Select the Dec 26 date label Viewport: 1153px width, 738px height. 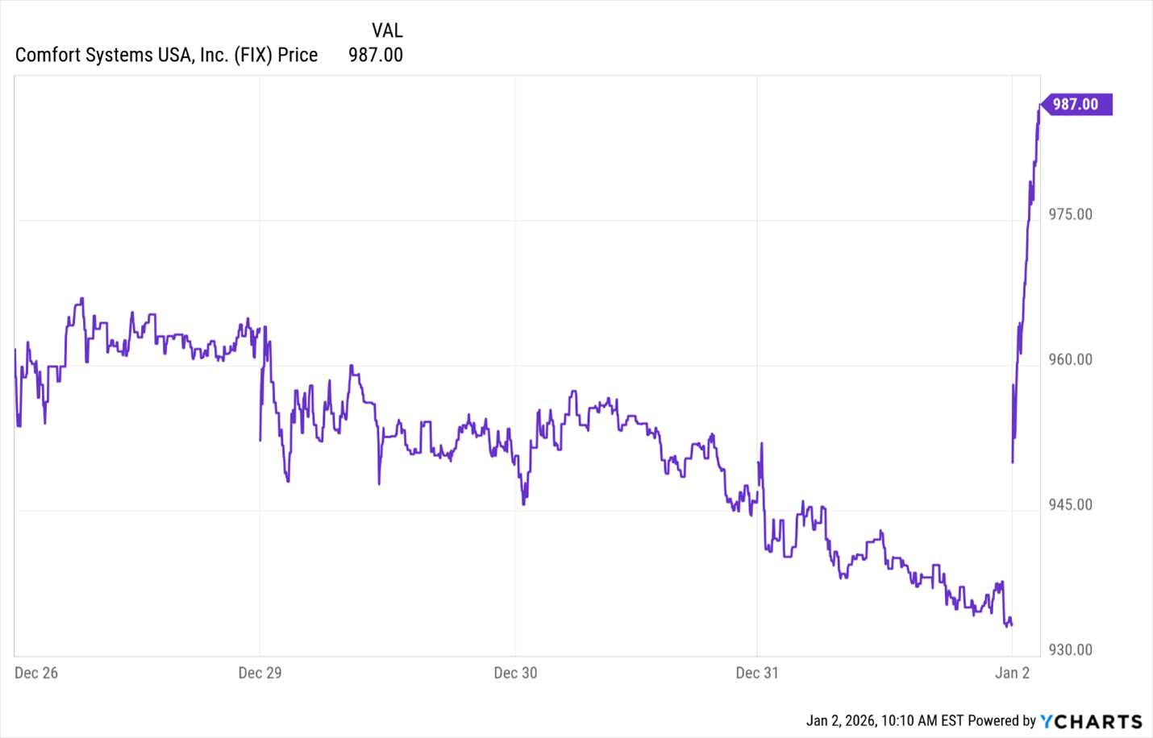[36, 673]
